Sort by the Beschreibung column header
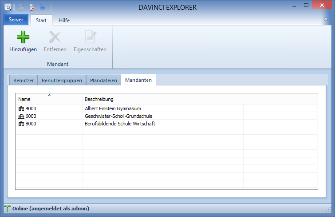This screenshot has height=217, width=335. pyautogui.click(x=162, y=99)
